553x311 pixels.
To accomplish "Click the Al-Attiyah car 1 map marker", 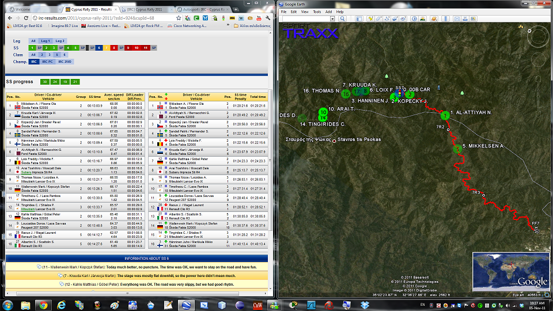I will click(x=445, y=116).
